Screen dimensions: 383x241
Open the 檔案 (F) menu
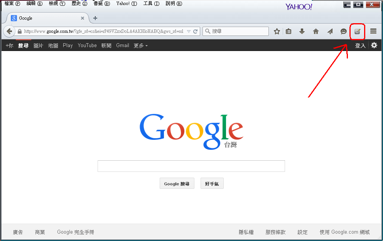tap(12, 3)
